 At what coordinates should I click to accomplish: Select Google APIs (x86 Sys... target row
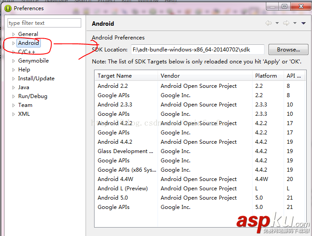click(x=200, y=170)
